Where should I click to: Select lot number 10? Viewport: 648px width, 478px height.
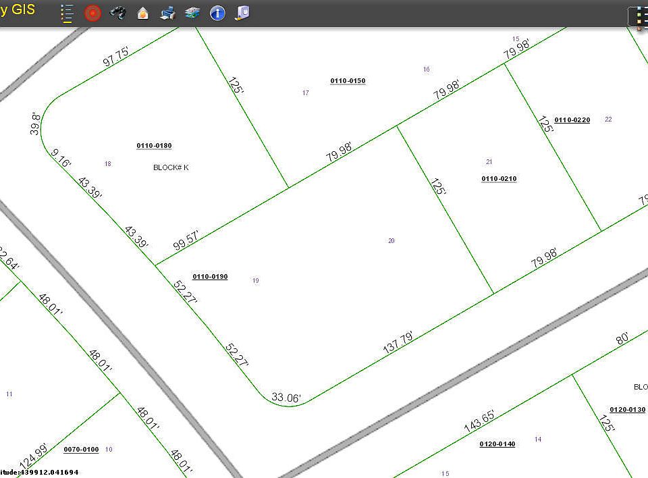[109, 449]
